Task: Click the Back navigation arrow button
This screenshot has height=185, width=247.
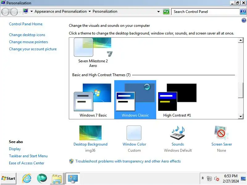Action: [x=5, y=12]
